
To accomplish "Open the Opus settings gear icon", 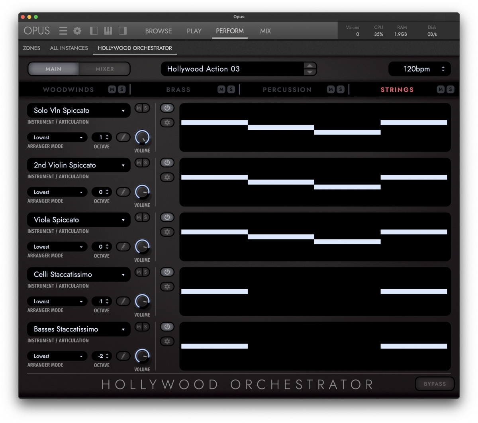I will pos(77,31).
